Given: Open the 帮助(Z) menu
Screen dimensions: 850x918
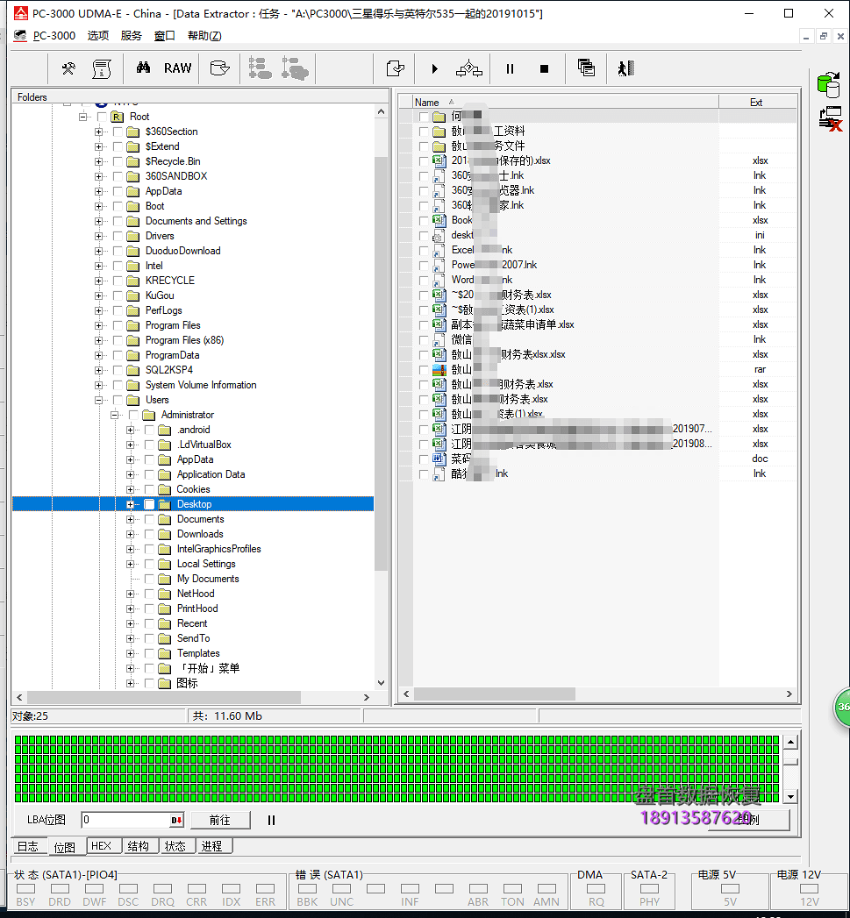Looking at the screenshot, I should coord(204,36).
